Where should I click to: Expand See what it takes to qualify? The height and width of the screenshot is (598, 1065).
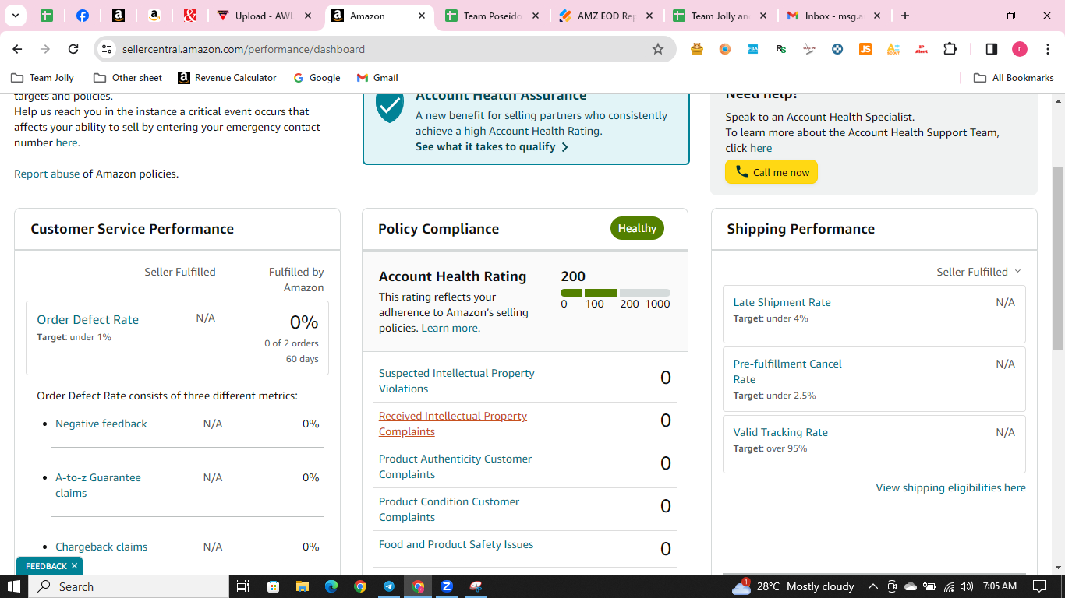pos(492,146)
